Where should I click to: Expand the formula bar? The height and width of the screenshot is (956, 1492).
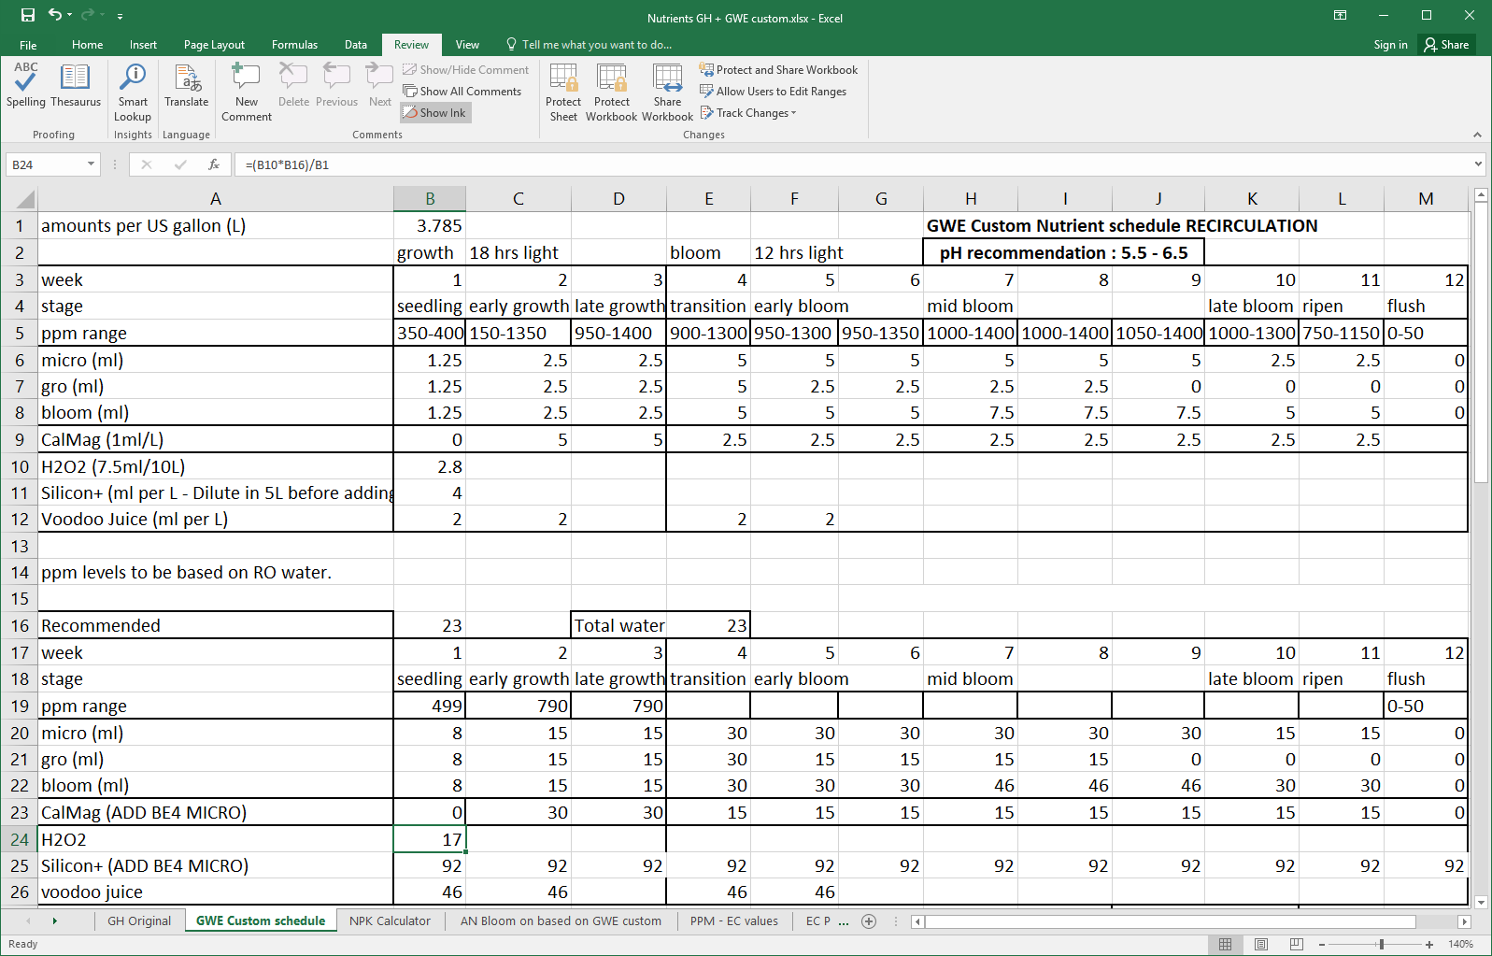pyautogui.click(x=1478, y=164)
